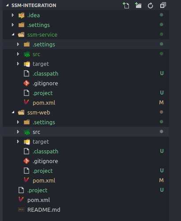Click the git icon of ssm-service .gitignore

point(26,83)
